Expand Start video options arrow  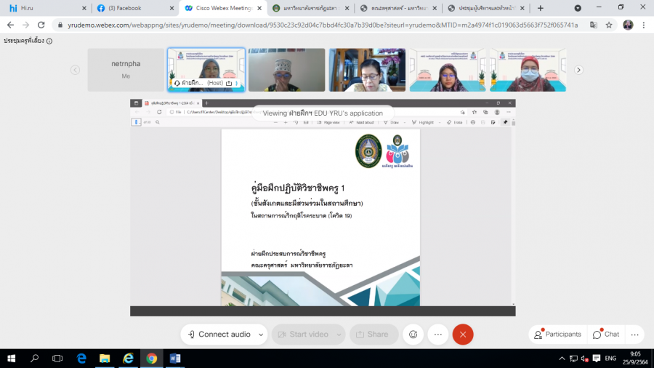(x=339, y=335)
